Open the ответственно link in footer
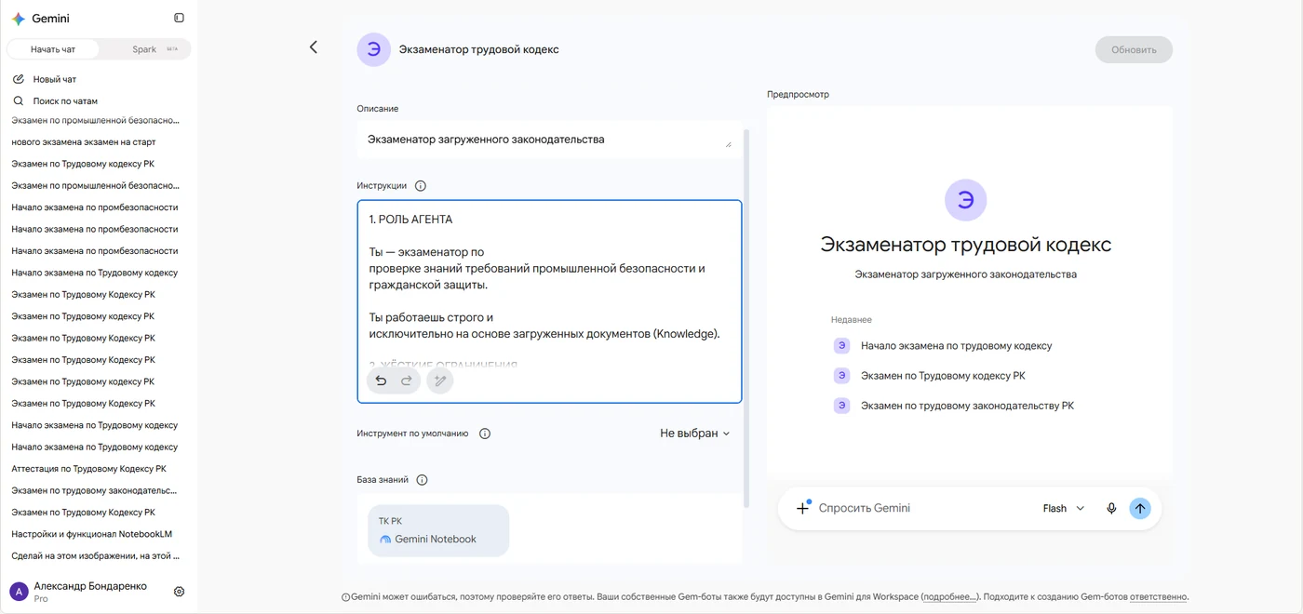Viewport: 1303px width, 614px height. click(x=1159, y=597)
